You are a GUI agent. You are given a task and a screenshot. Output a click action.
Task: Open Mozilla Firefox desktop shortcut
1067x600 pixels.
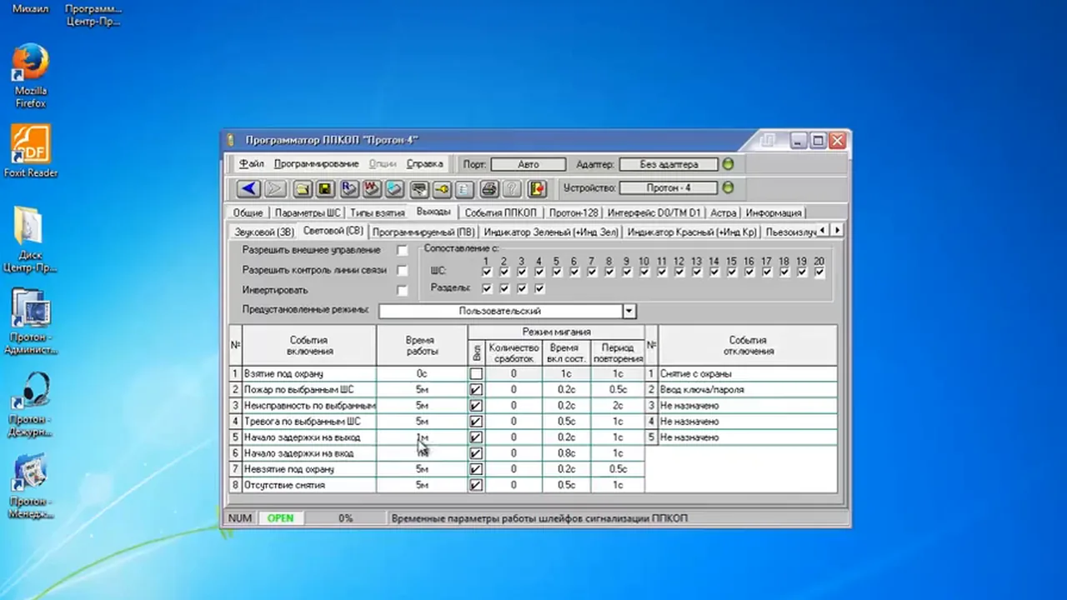coord(31,76)
